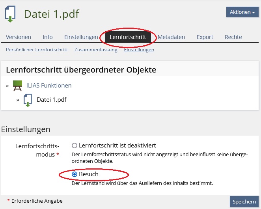Click the Datei 1.pdf tree entry

[x=52, y=100]
